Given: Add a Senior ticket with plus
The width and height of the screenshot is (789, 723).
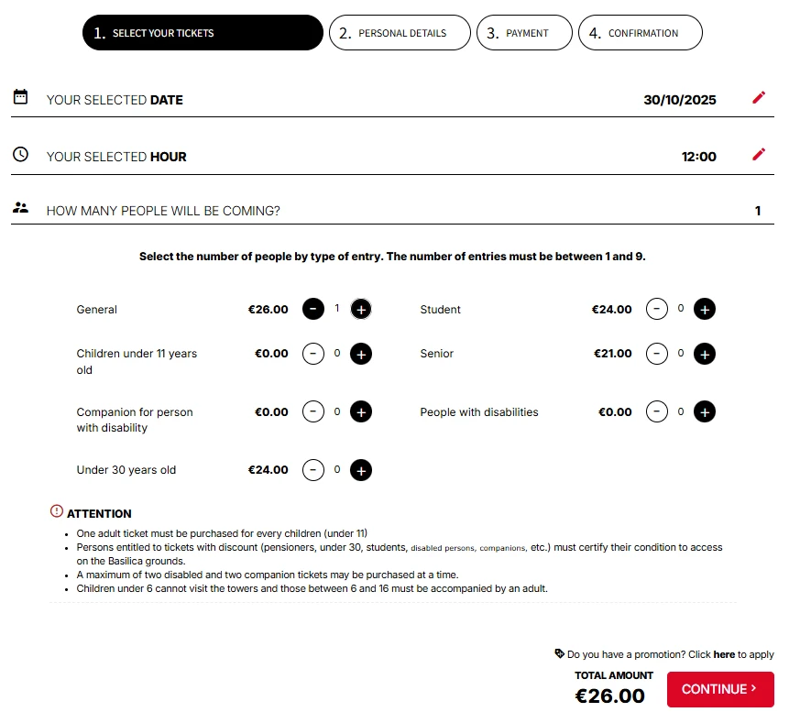Looking at the screenshot, I should 704,354.
